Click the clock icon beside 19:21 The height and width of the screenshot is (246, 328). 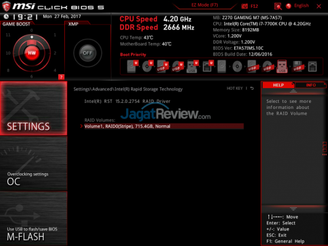tap(6, 16)
